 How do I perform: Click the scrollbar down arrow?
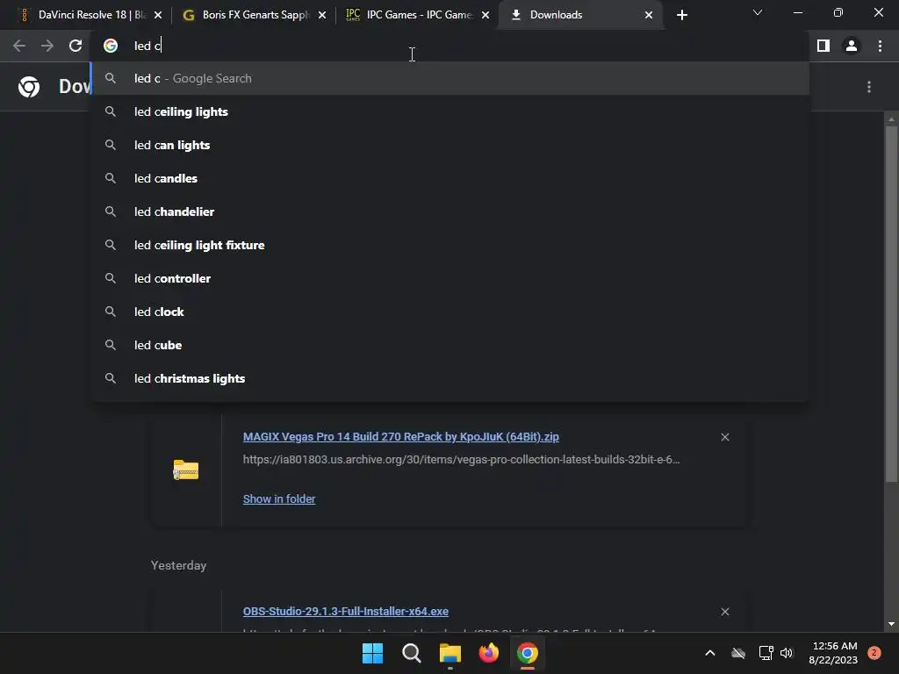click(x=891, y=624)
